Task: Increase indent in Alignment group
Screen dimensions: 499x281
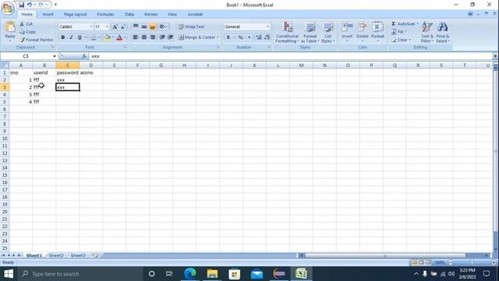Action: [x=171, y=37]
